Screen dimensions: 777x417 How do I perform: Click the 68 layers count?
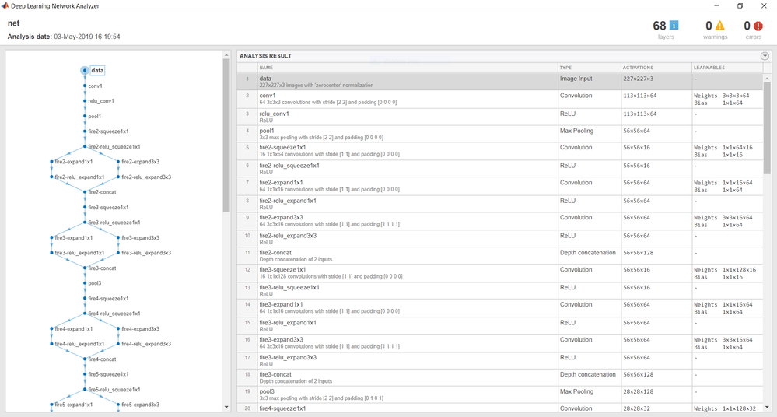click(x=660, y=26)
